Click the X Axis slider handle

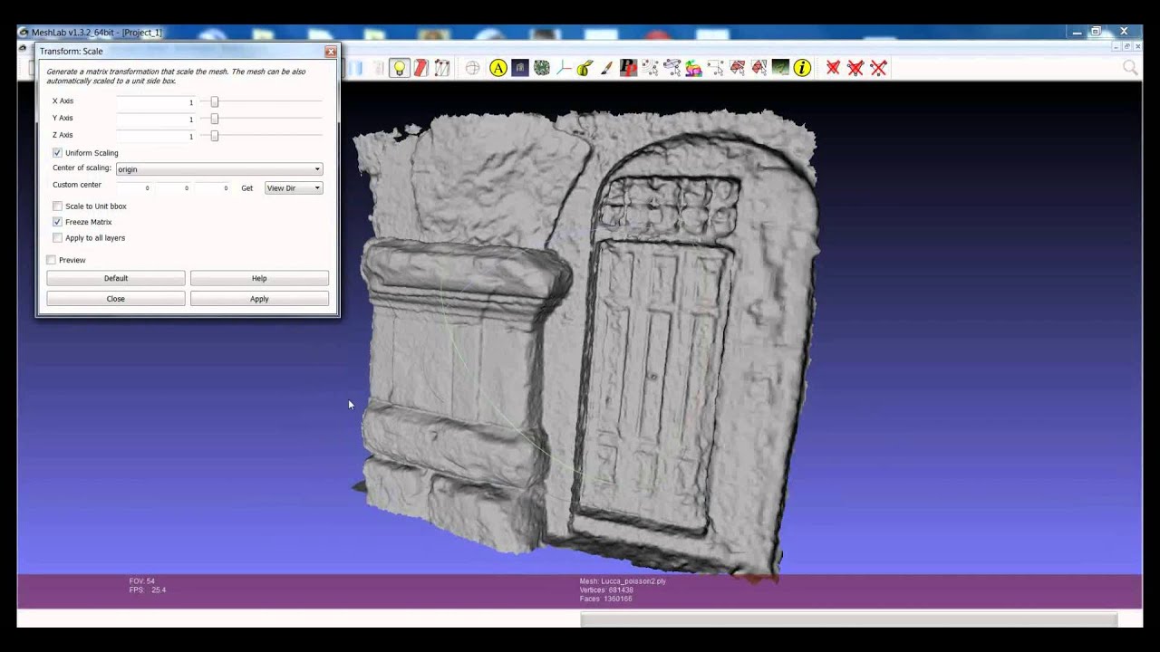point(215,101)
